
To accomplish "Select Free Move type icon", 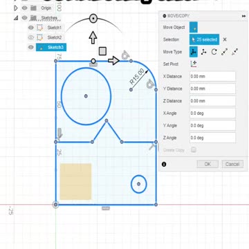I will tap(194, 52).
